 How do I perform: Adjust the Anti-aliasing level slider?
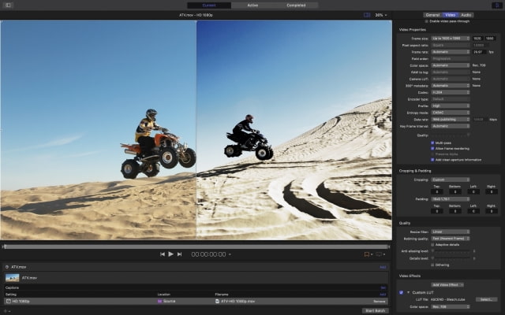[x=451, y=251]
